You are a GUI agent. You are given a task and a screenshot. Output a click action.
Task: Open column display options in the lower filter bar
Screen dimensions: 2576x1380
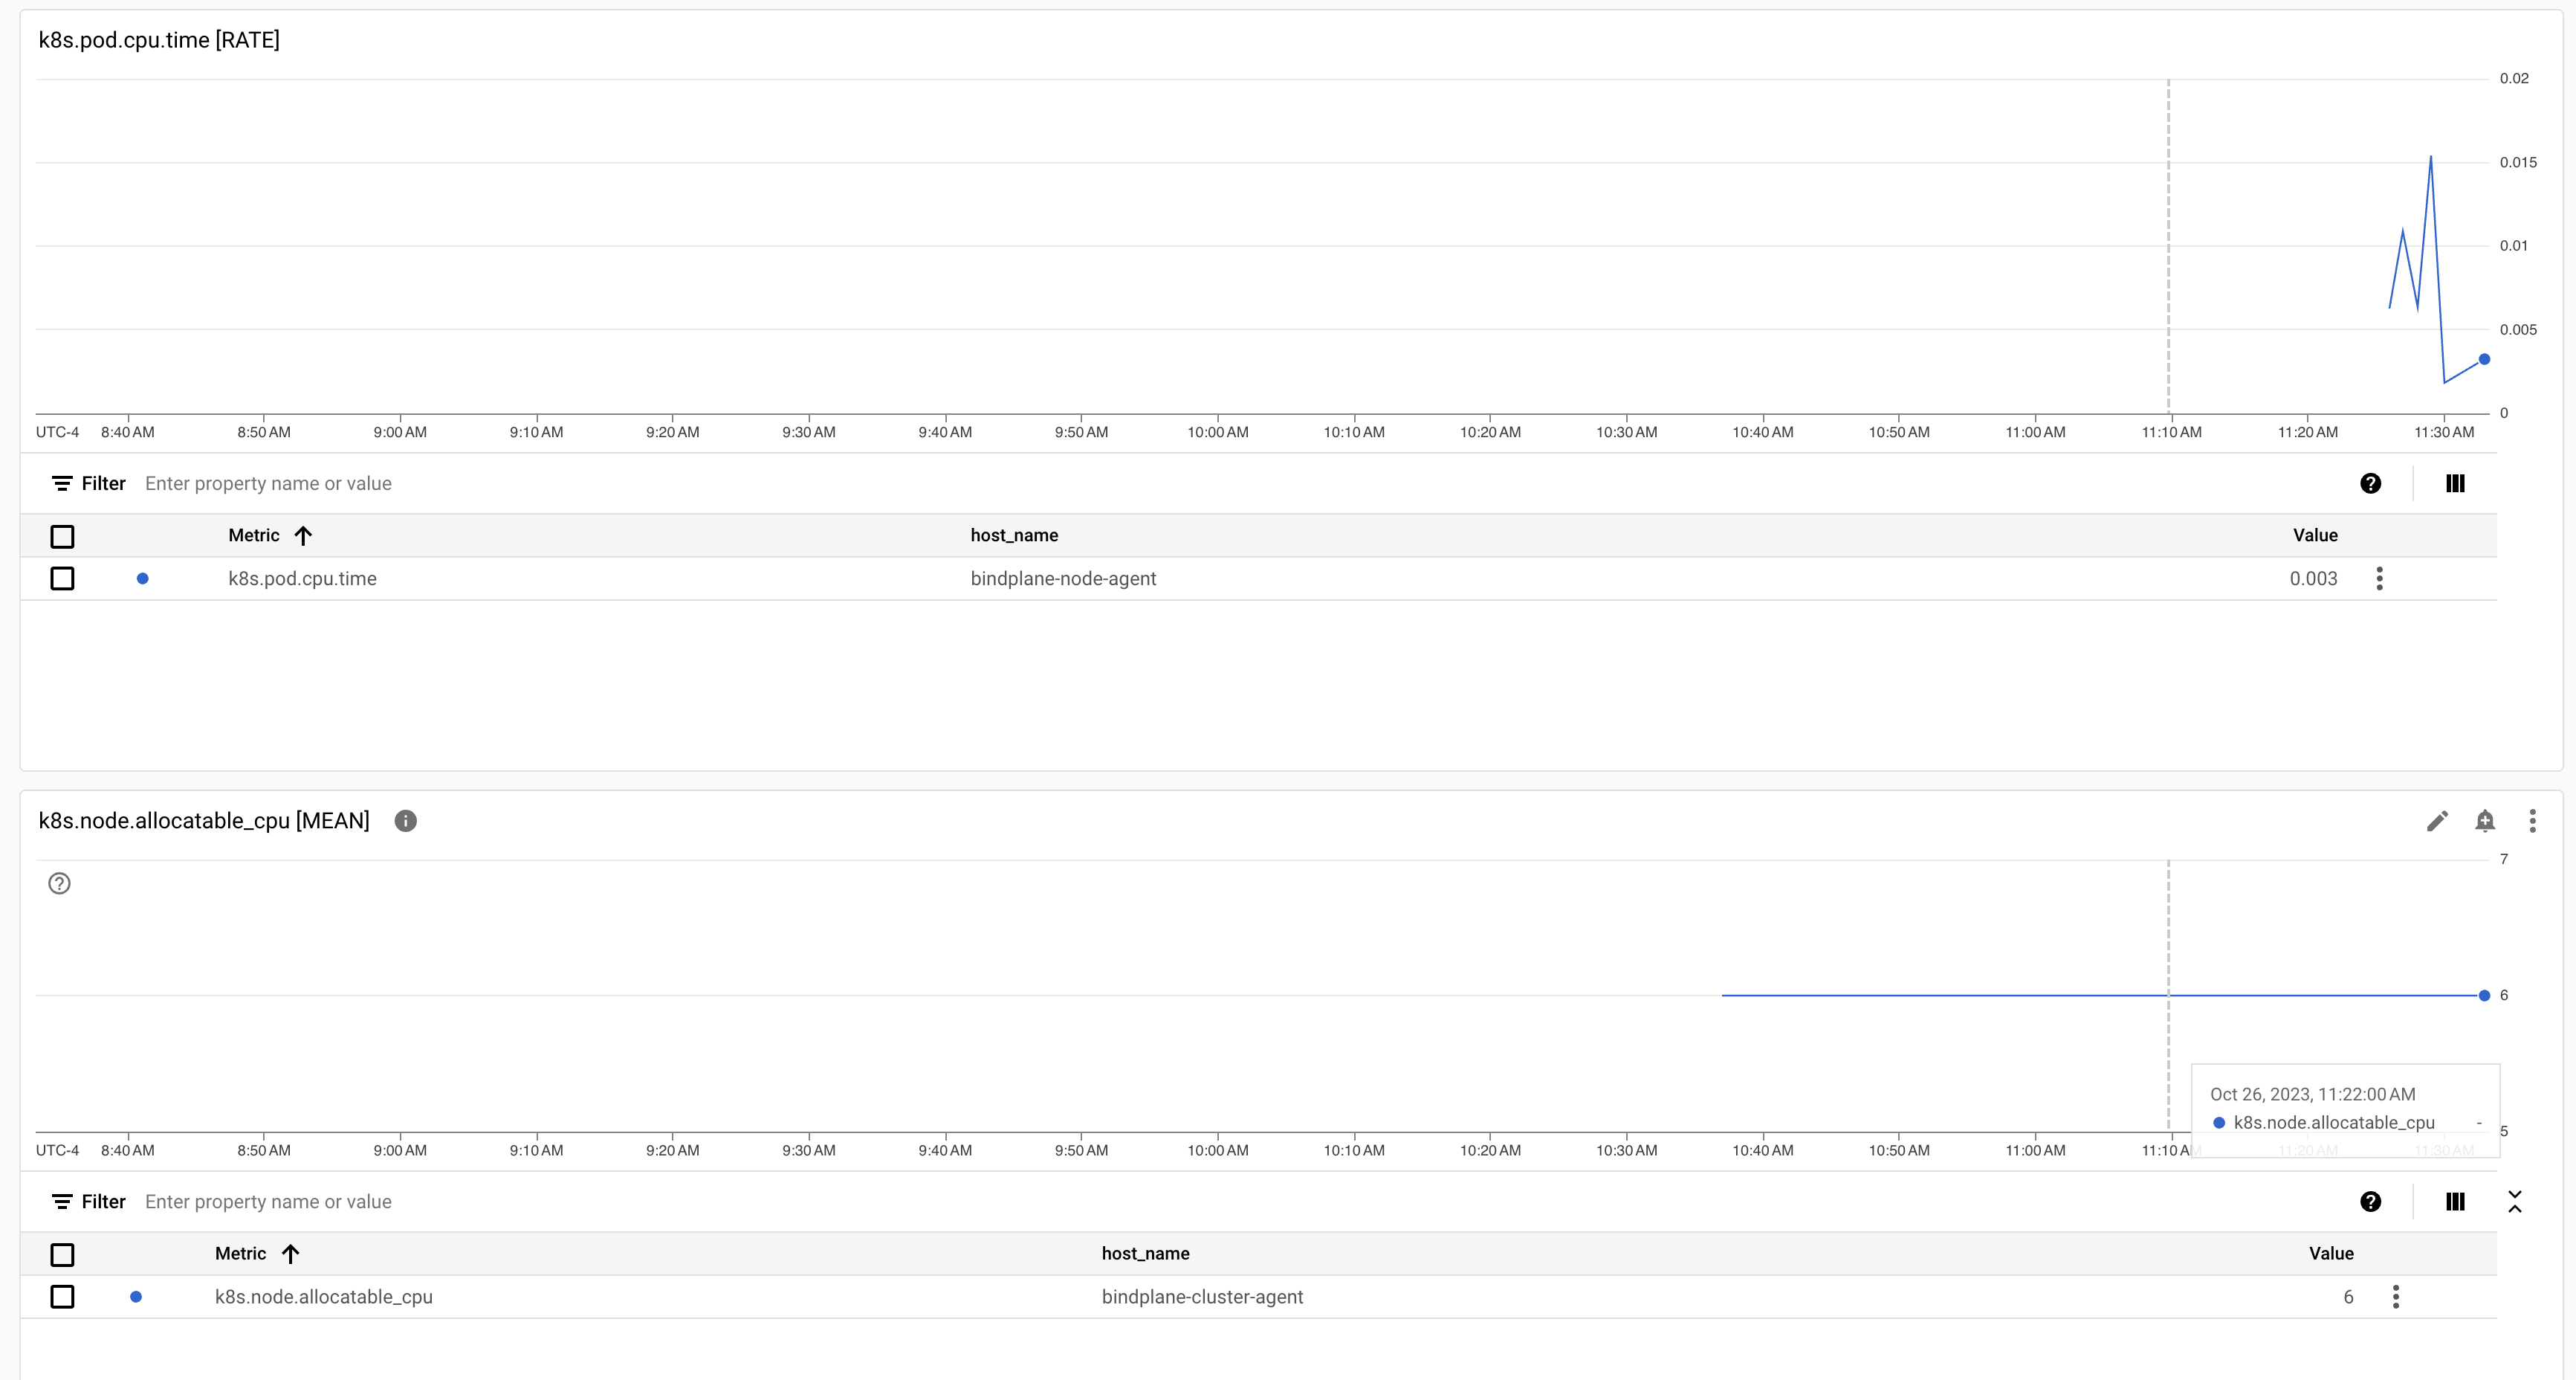click(2455, 1201)
